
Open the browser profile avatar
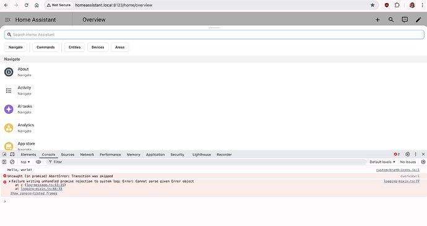412,5
